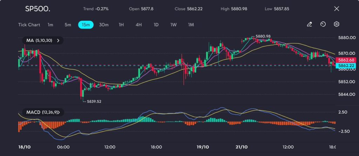Screen dimensions: 359x156
Task: Click the 5839.52 low marker on chart
Action: [x=94, y=101]
